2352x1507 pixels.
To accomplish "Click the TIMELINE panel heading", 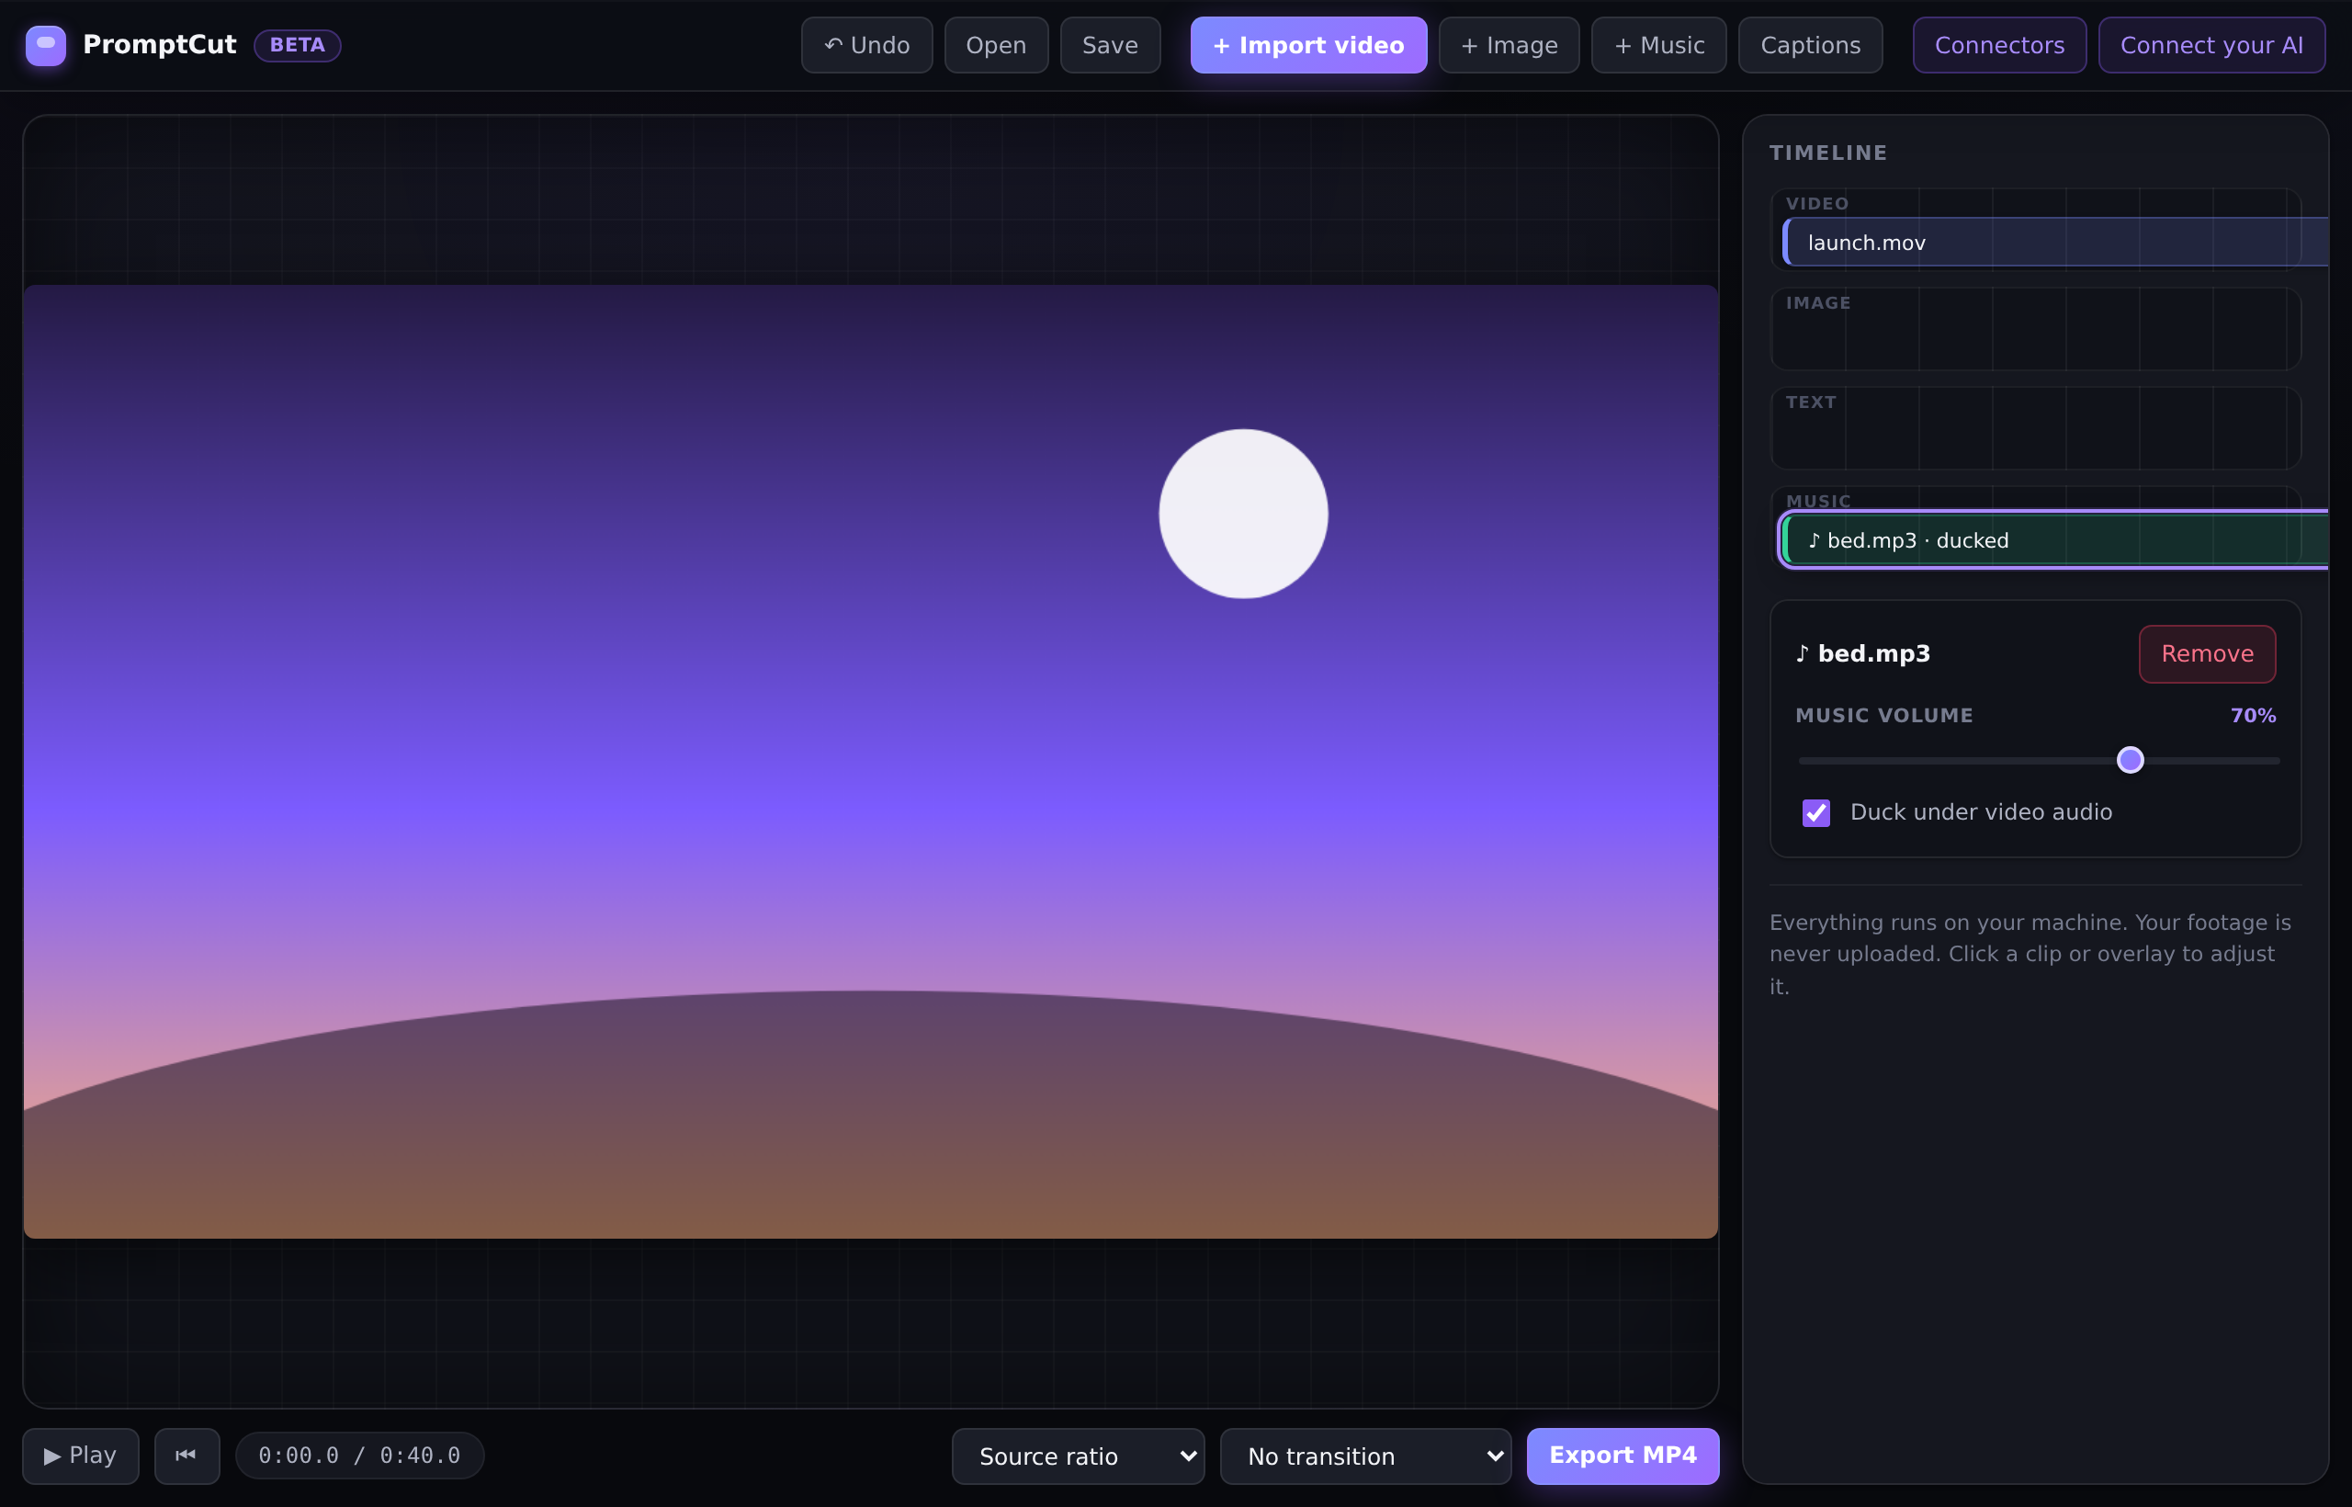I will [1828, 153].
